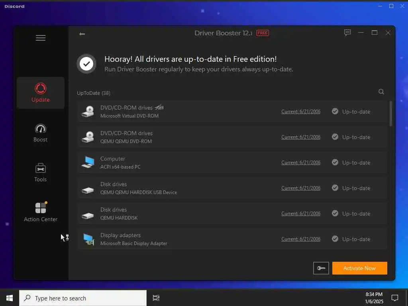
Task: Click the UpToDate (38) list header
Action: coord(94,93)
